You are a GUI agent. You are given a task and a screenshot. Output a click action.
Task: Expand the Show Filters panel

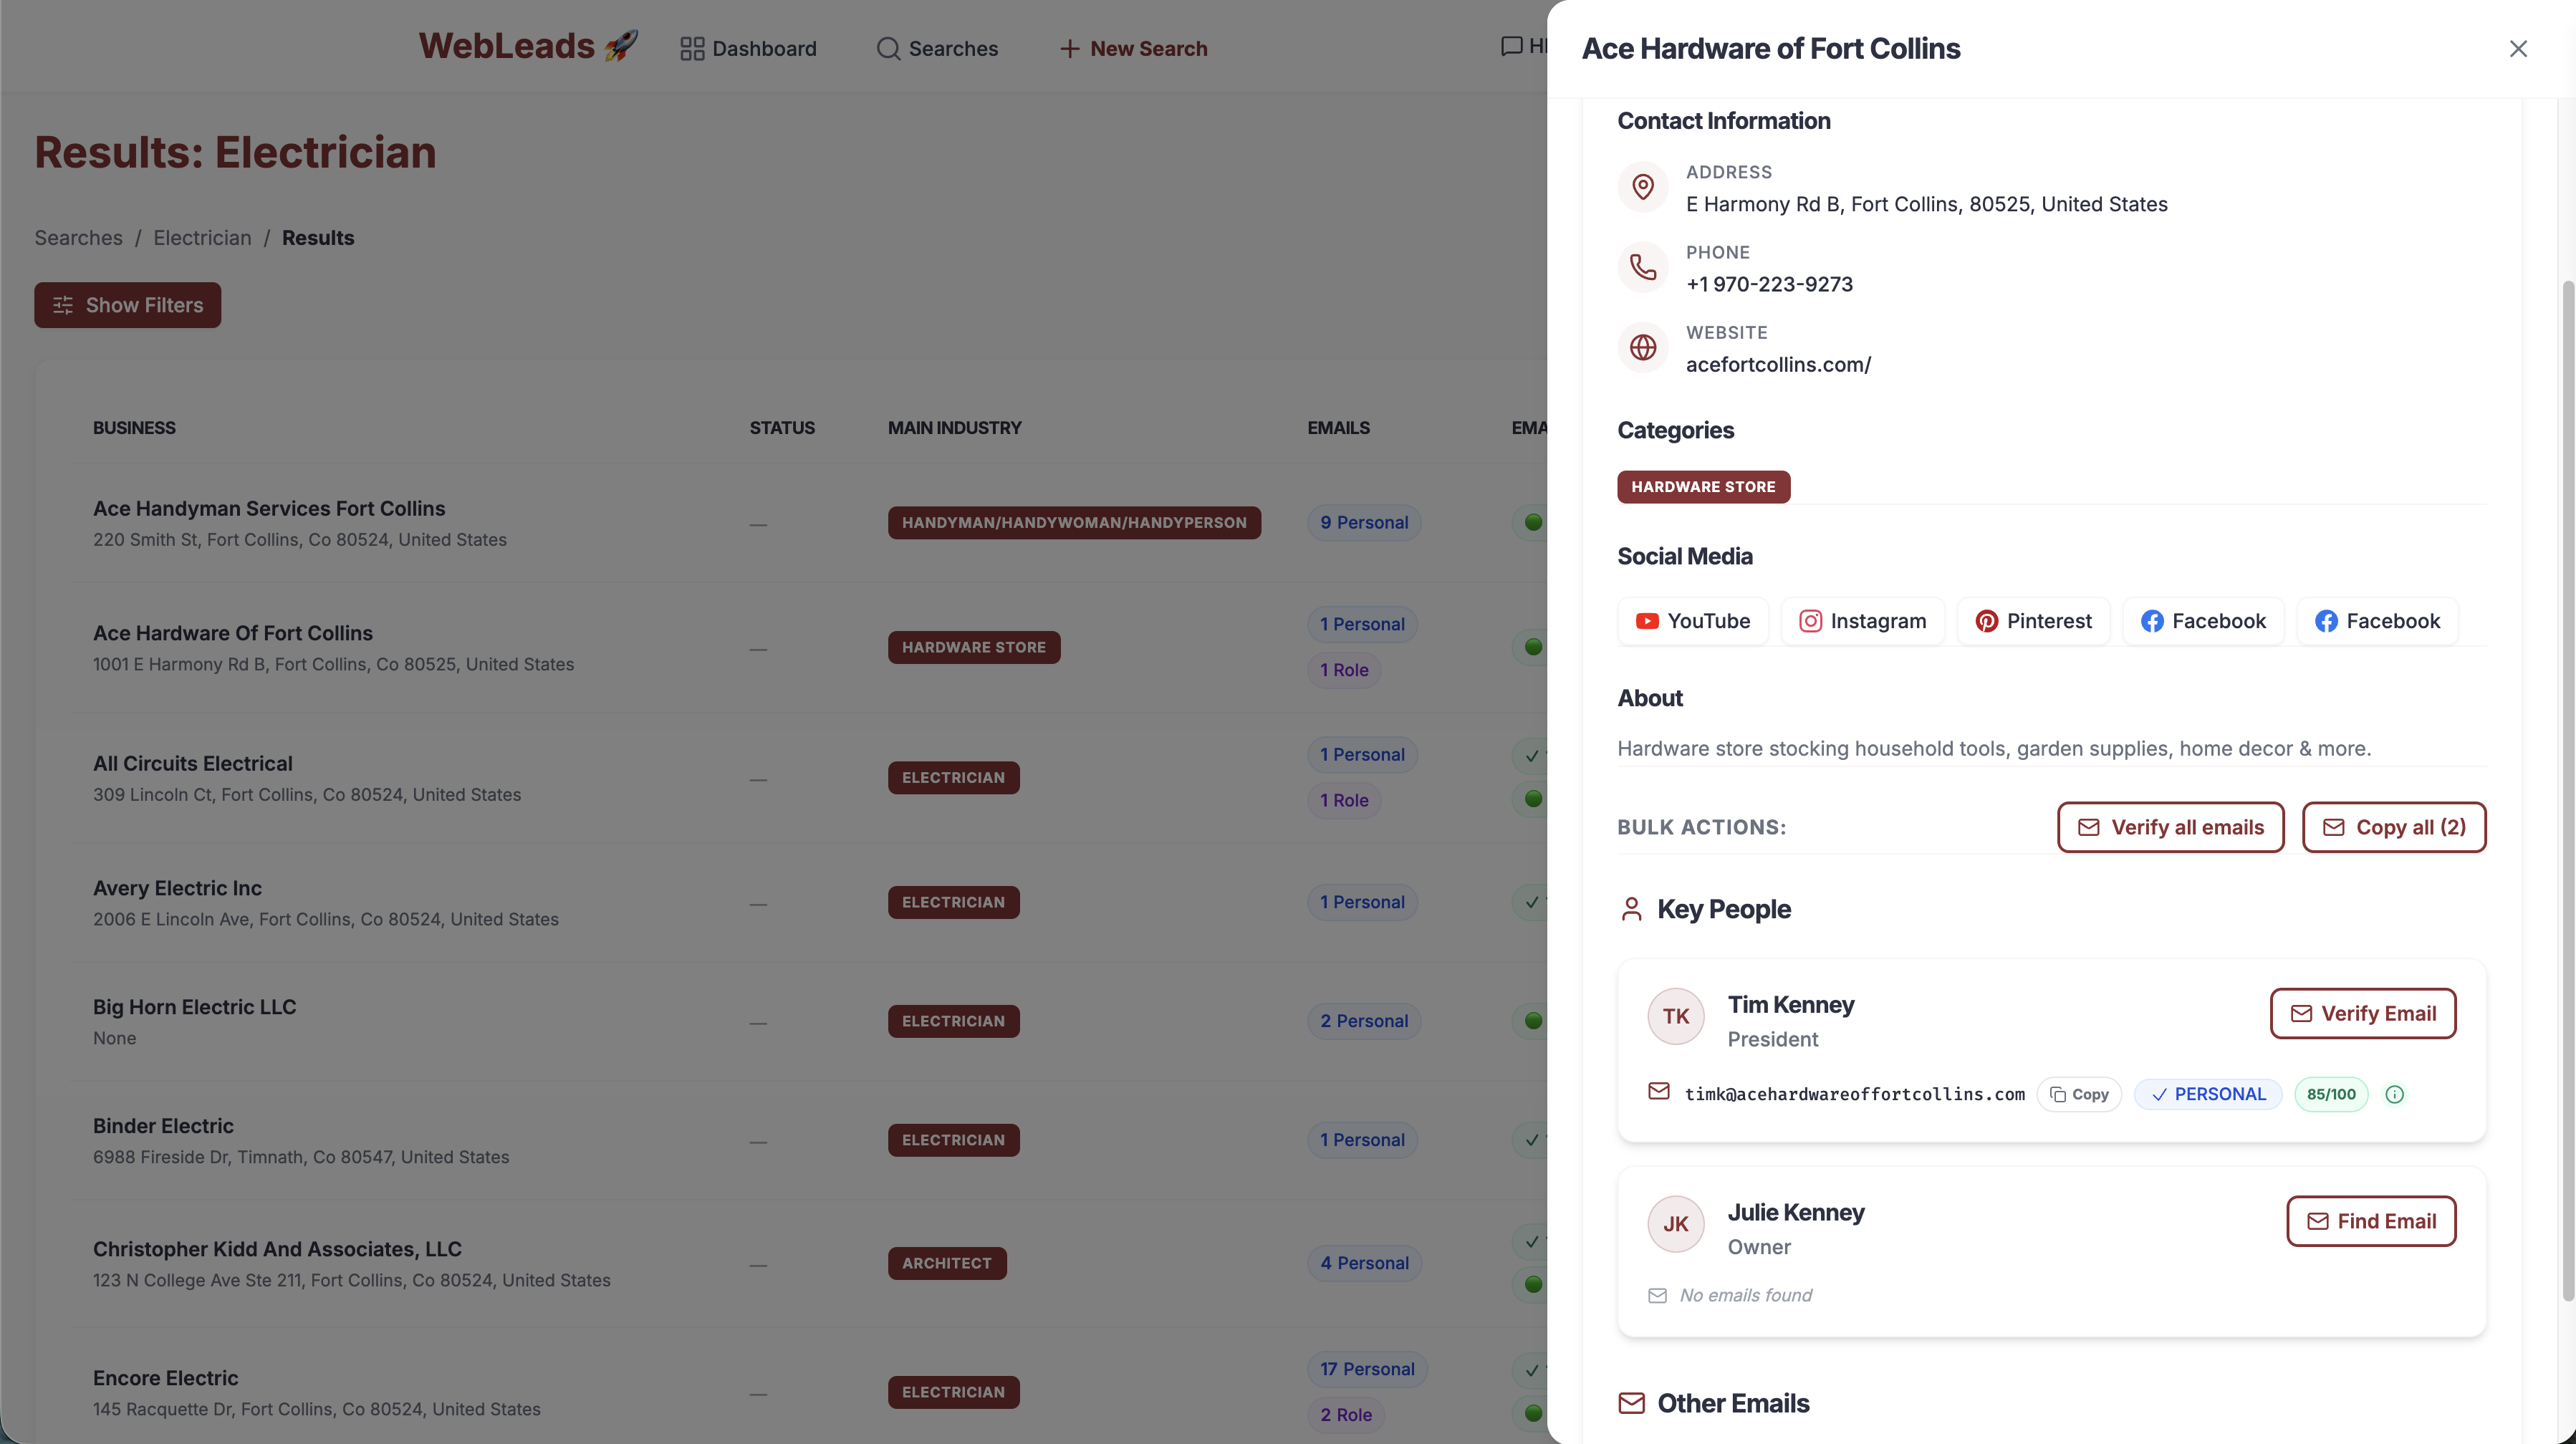[x=128, y=305]
